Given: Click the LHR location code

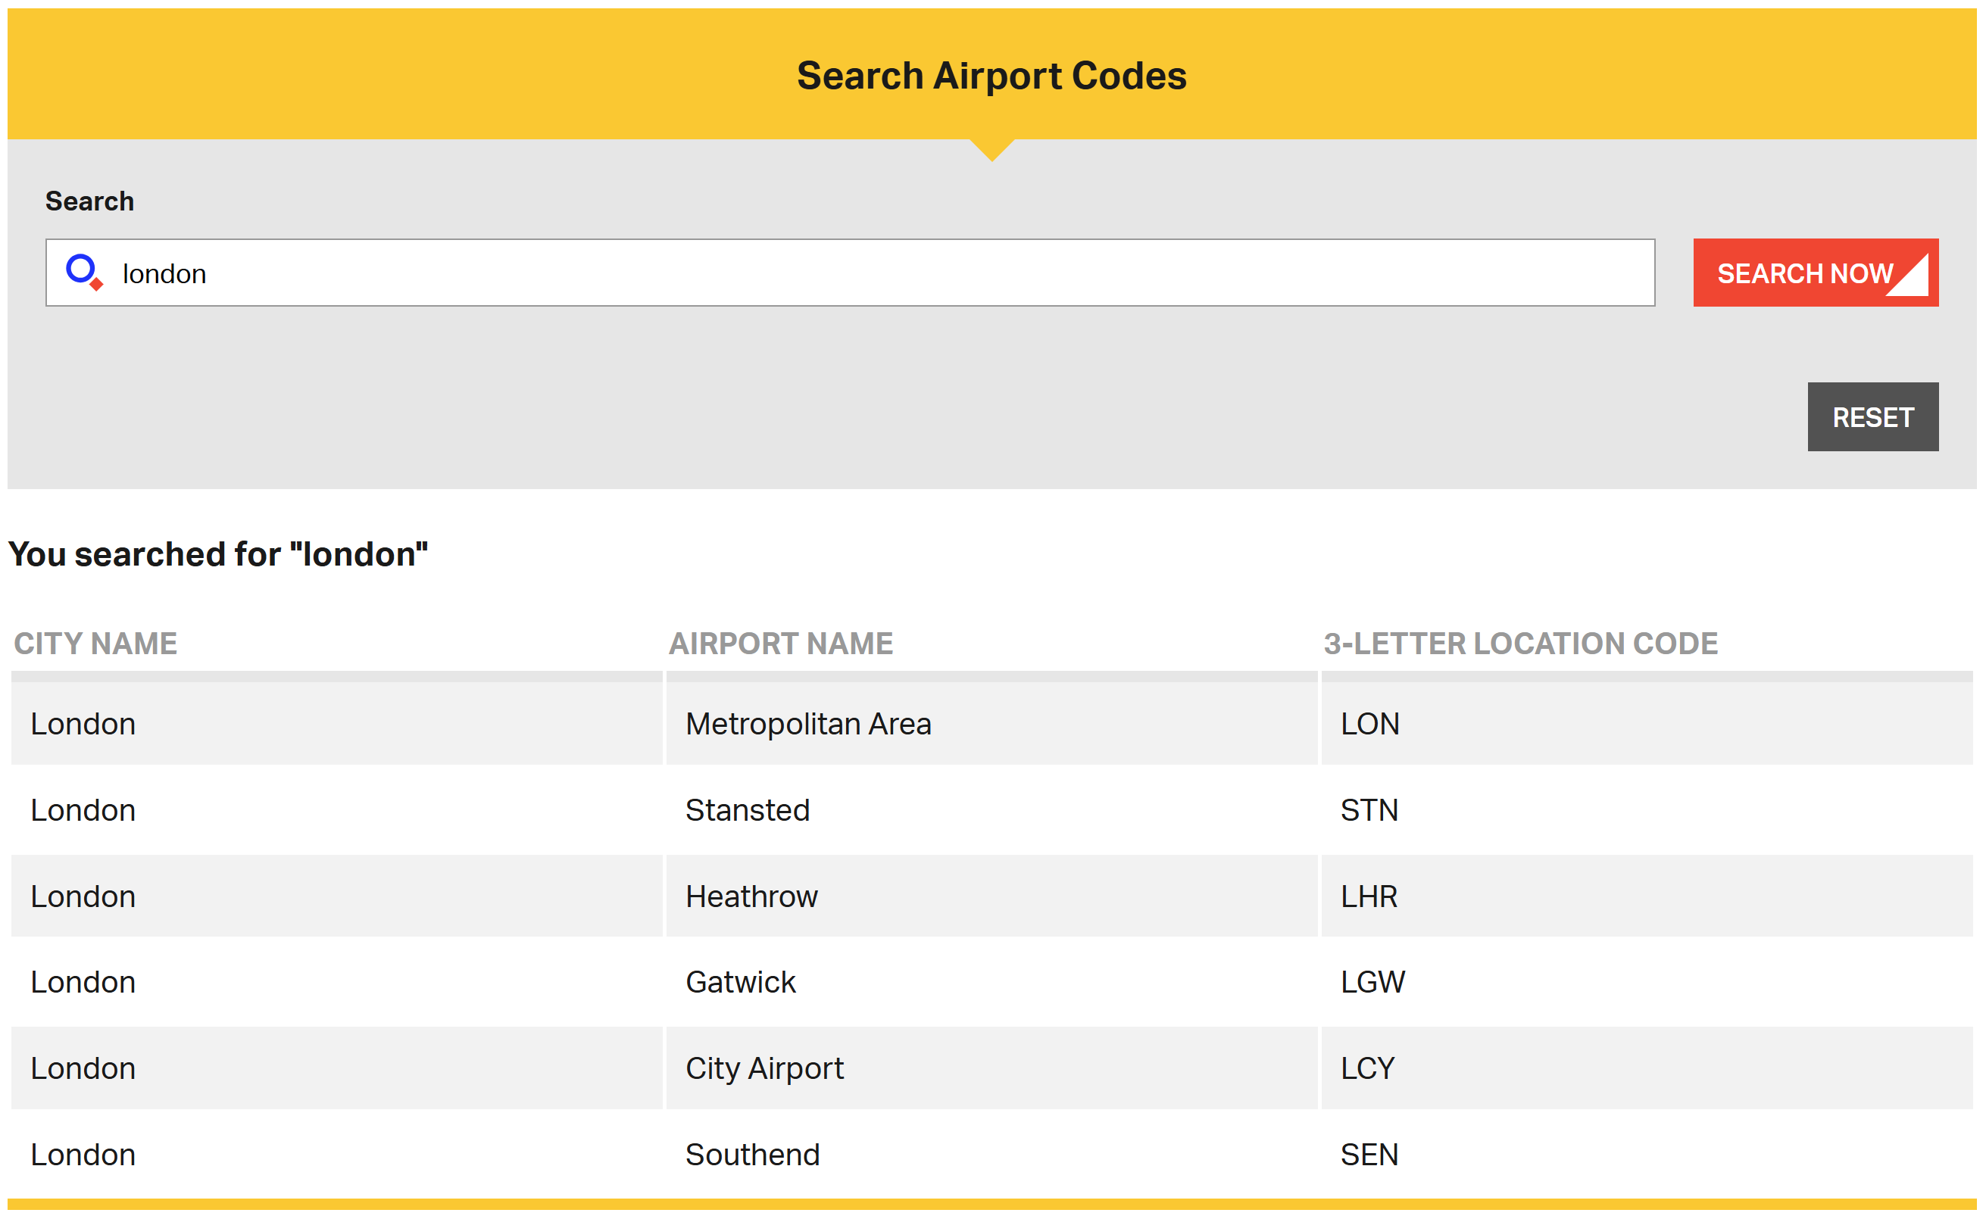Looking at the screenshot, I should 1369,896.
